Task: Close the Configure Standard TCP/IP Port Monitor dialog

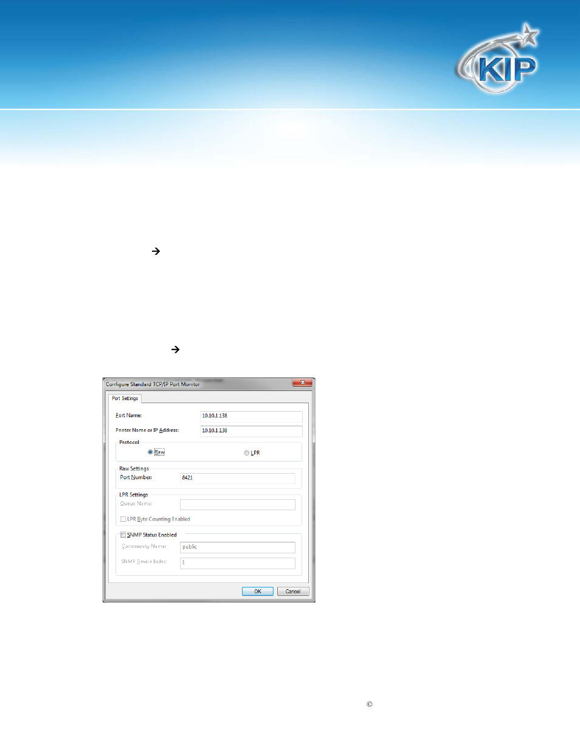Action: pos(302,382)
